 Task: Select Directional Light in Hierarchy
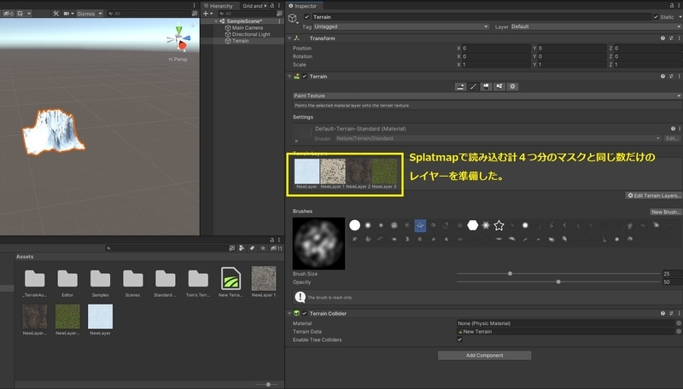coord(250,34)
